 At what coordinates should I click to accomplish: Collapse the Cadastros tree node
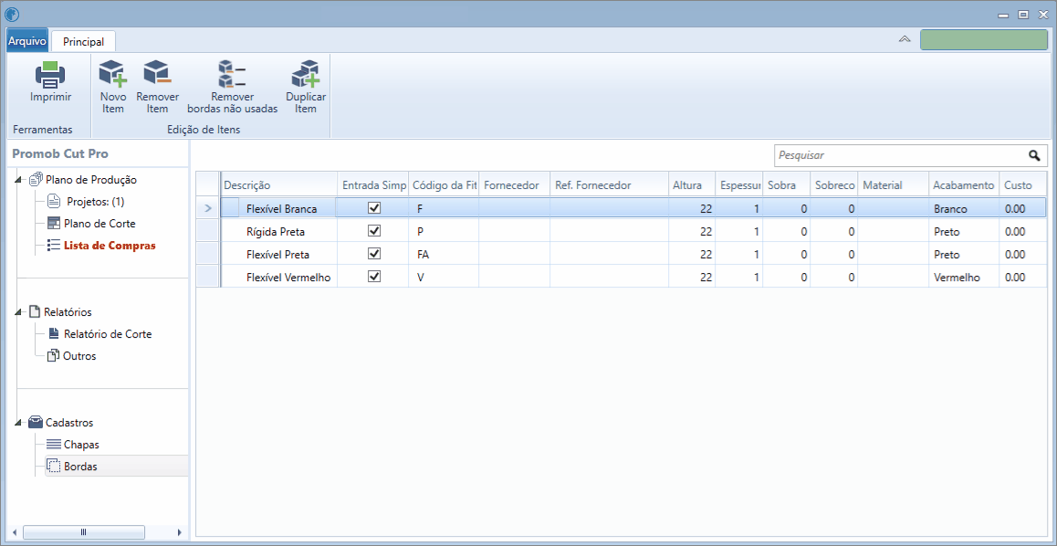[x=18, y=423]
